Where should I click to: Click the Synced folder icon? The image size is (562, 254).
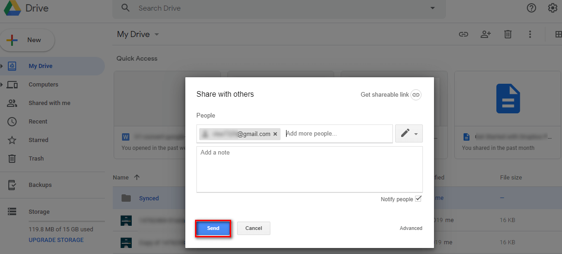[x=126, y=198]
